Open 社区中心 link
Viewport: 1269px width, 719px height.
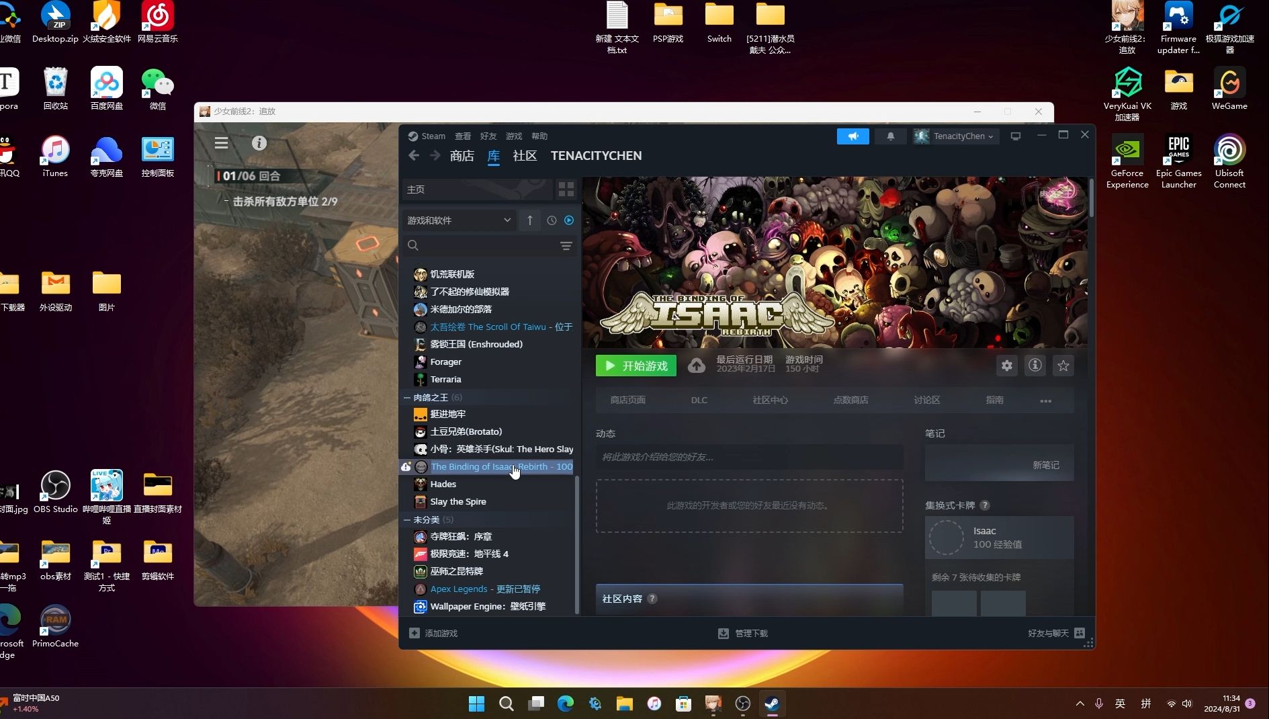(x=771, y=400)
